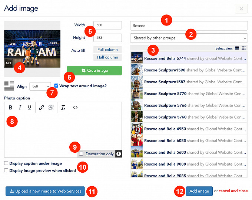Clear formatting in caption editor
The image size is (252, 200).
[x=63, y=107]
